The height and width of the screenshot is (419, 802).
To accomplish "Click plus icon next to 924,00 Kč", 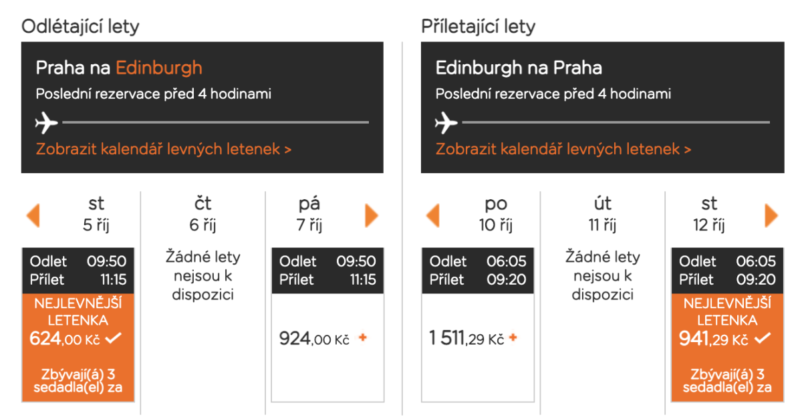I will click(x=363, y=338).
